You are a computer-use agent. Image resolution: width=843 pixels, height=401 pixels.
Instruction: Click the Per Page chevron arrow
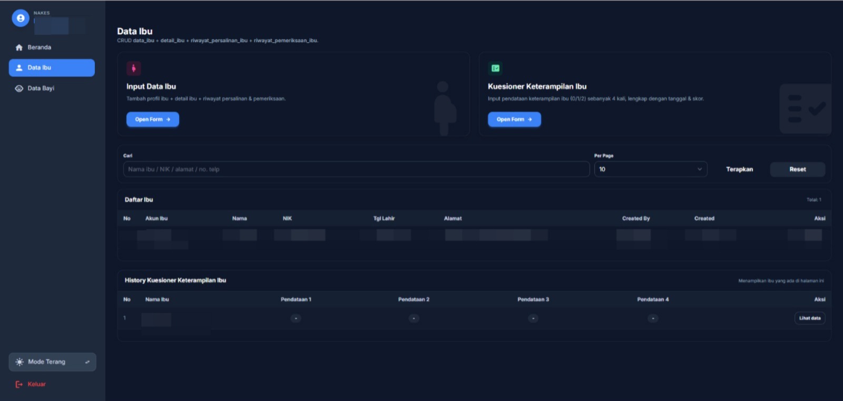(699, 169)
